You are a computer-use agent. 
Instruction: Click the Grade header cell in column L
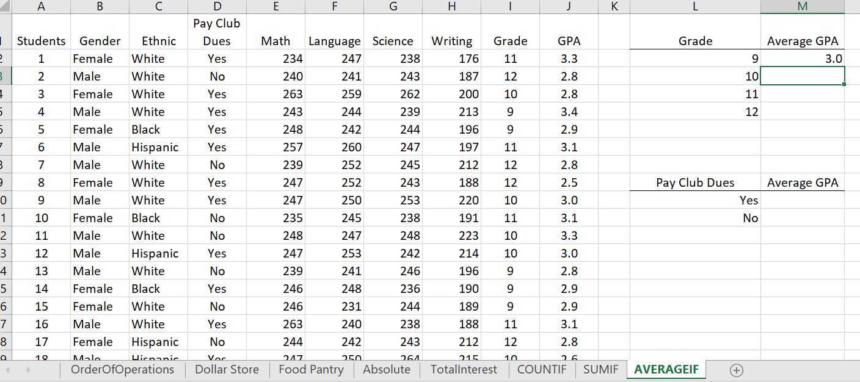[695, 41]
